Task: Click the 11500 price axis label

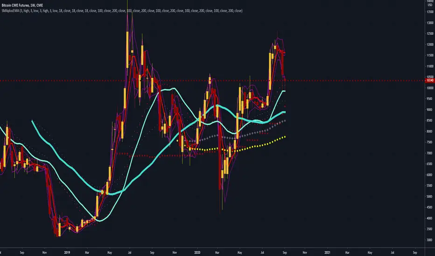Action: point(430,55)
